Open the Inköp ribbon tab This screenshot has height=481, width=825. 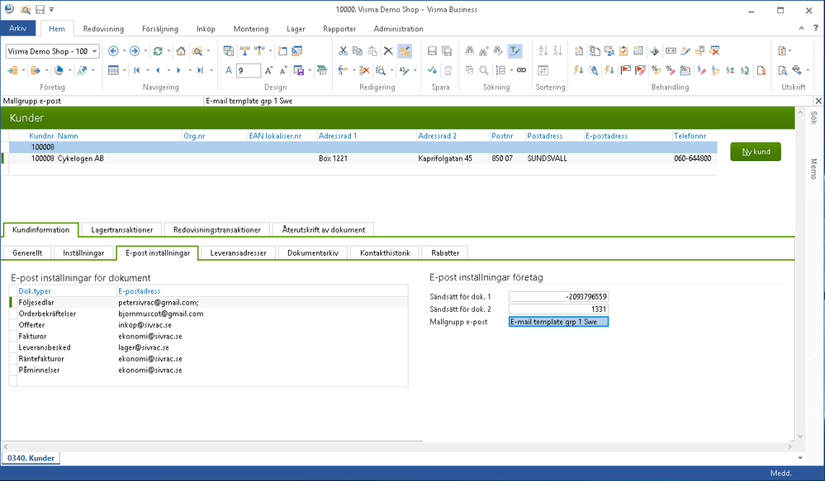point(206,29)
